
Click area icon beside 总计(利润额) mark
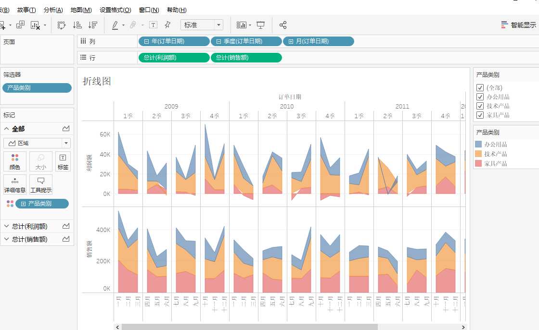click(66, 226)
